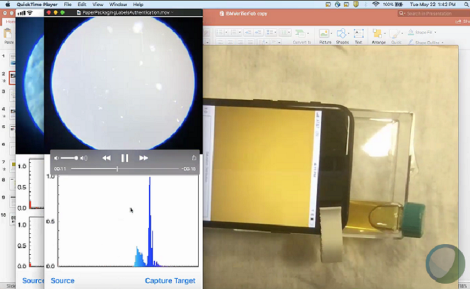This screenshot has width=470, height=289.
Task: Click Capture Target in the video
Action: 170,281
